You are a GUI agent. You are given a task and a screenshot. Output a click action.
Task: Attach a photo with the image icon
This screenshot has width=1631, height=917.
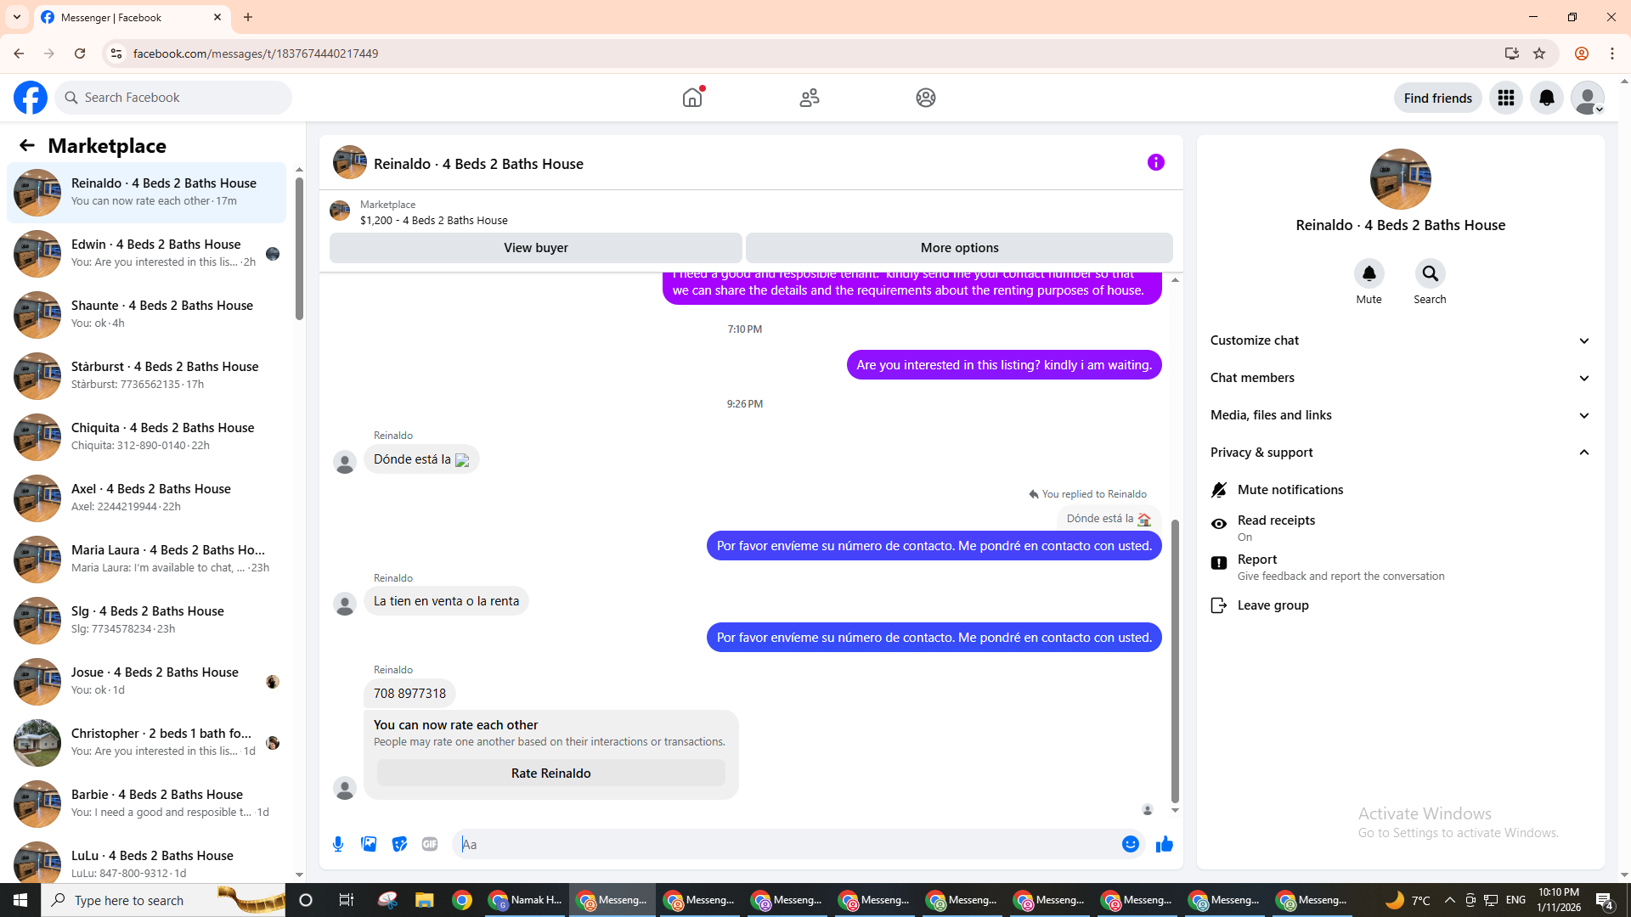[x=369, y=844]
